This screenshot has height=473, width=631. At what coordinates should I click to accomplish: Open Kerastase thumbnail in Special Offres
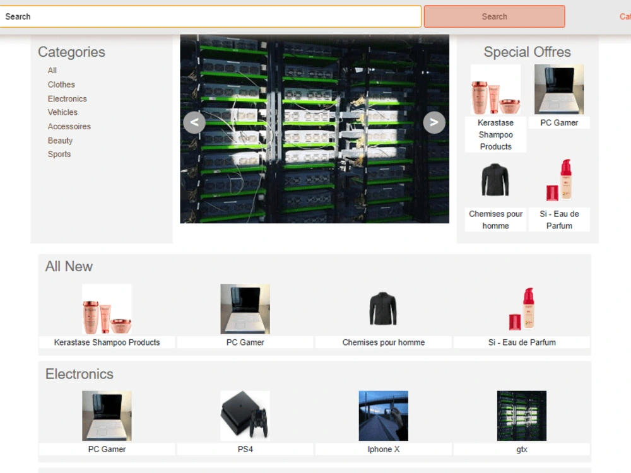tap(495, 90)
